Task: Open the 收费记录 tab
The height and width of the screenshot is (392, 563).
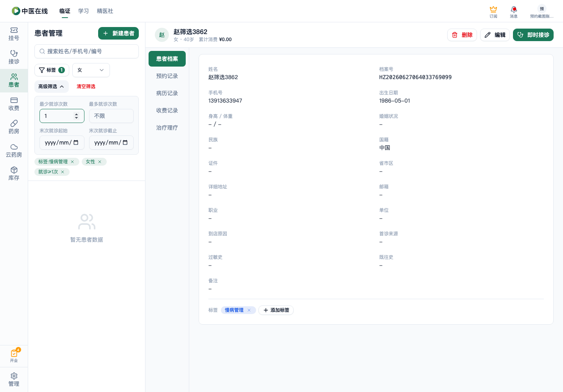Action: (167, 110)
